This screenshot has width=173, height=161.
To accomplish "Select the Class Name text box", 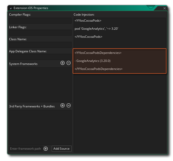I will (x=40, y=45).
